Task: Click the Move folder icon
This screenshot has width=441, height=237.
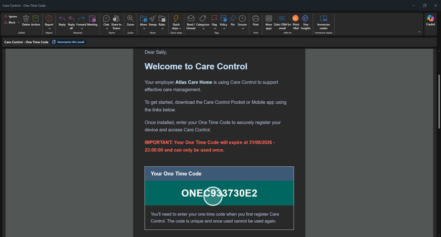Action: click(x=144, y=18)
